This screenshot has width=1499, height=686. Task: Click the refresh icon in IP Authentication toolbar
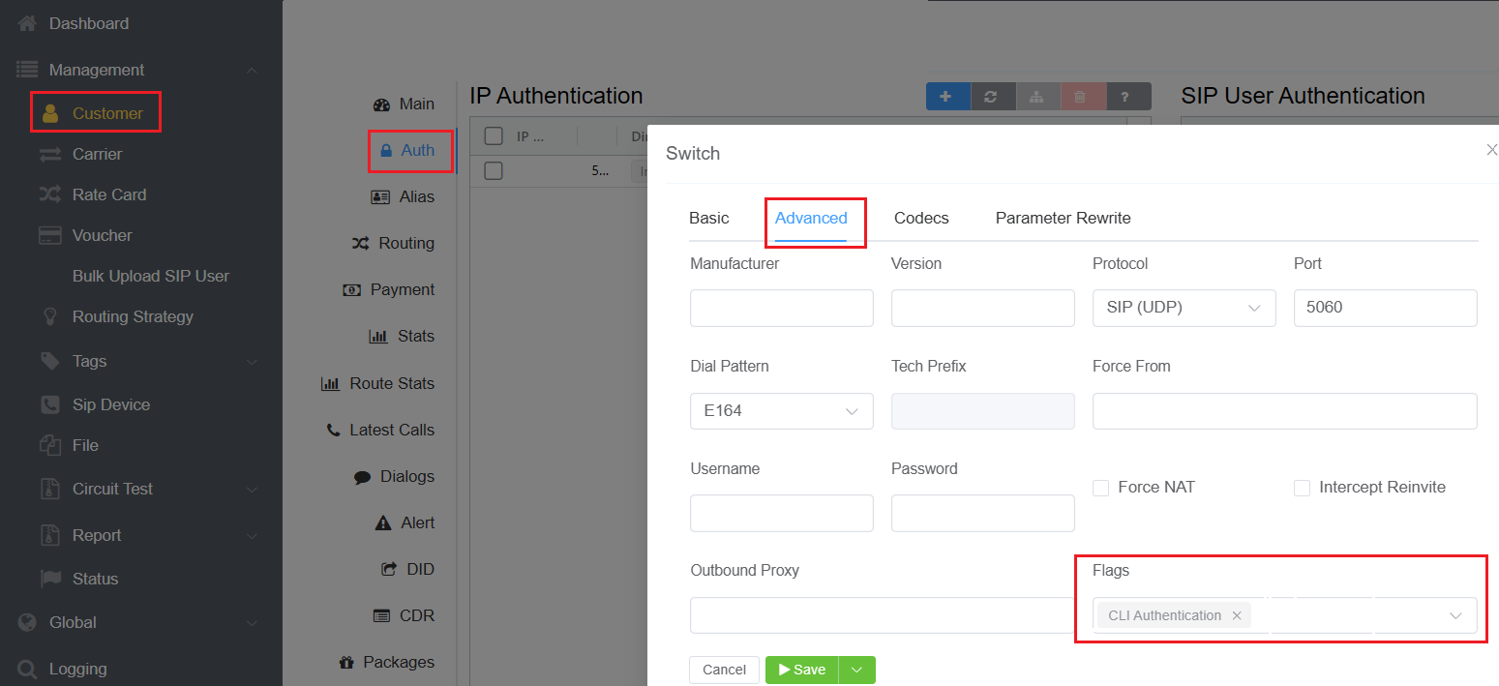[x=993, y=97]
